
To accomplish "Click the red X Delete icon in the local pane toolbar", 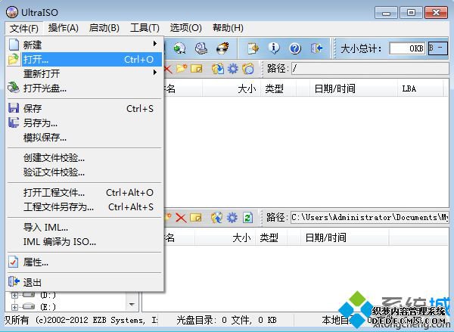I will [x=182, y=218].
